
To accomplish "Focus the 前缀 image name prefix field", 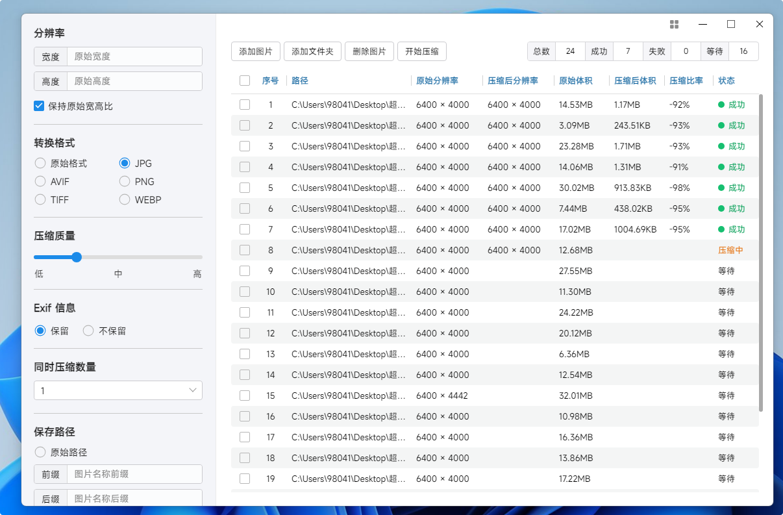I will coord(134,474).
